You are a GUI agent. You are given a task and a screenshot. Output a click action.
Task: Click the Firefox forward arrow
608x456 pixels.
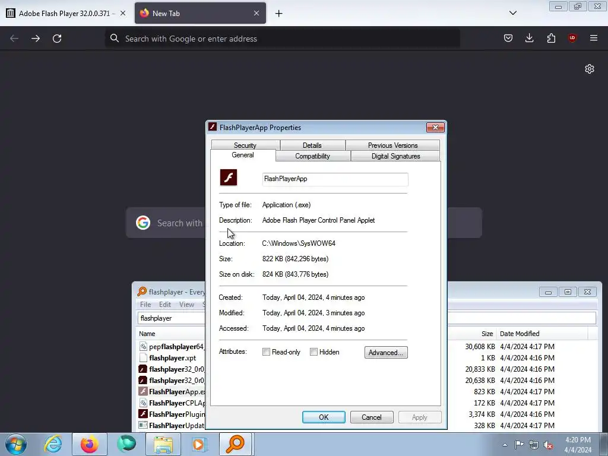(x=36, y=39)
